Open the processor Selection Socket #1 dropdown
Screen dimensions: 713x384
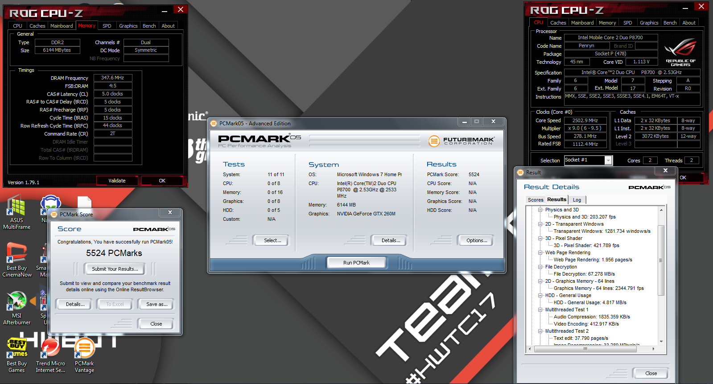608,160
